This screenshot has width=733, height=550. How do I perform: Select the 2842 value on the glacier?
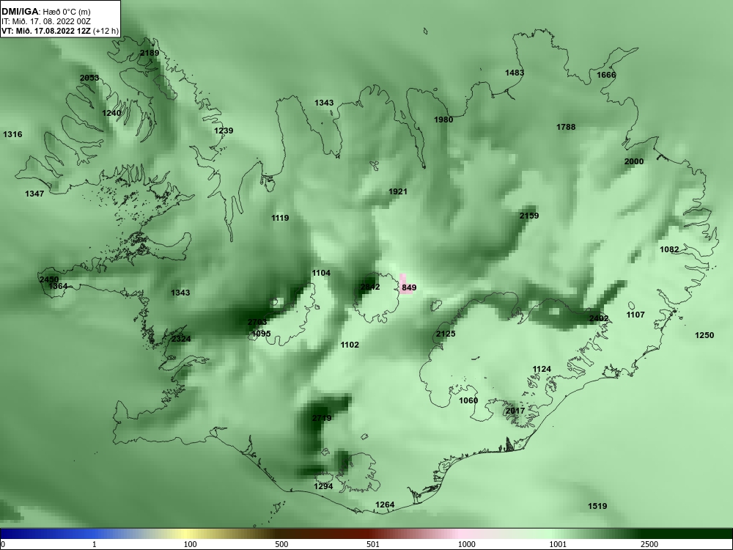click(x=370, y=287)
